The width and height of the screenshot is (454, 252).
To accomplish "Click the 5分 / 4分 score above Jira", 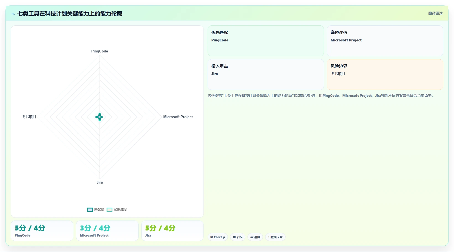I will tap(160, 228).
